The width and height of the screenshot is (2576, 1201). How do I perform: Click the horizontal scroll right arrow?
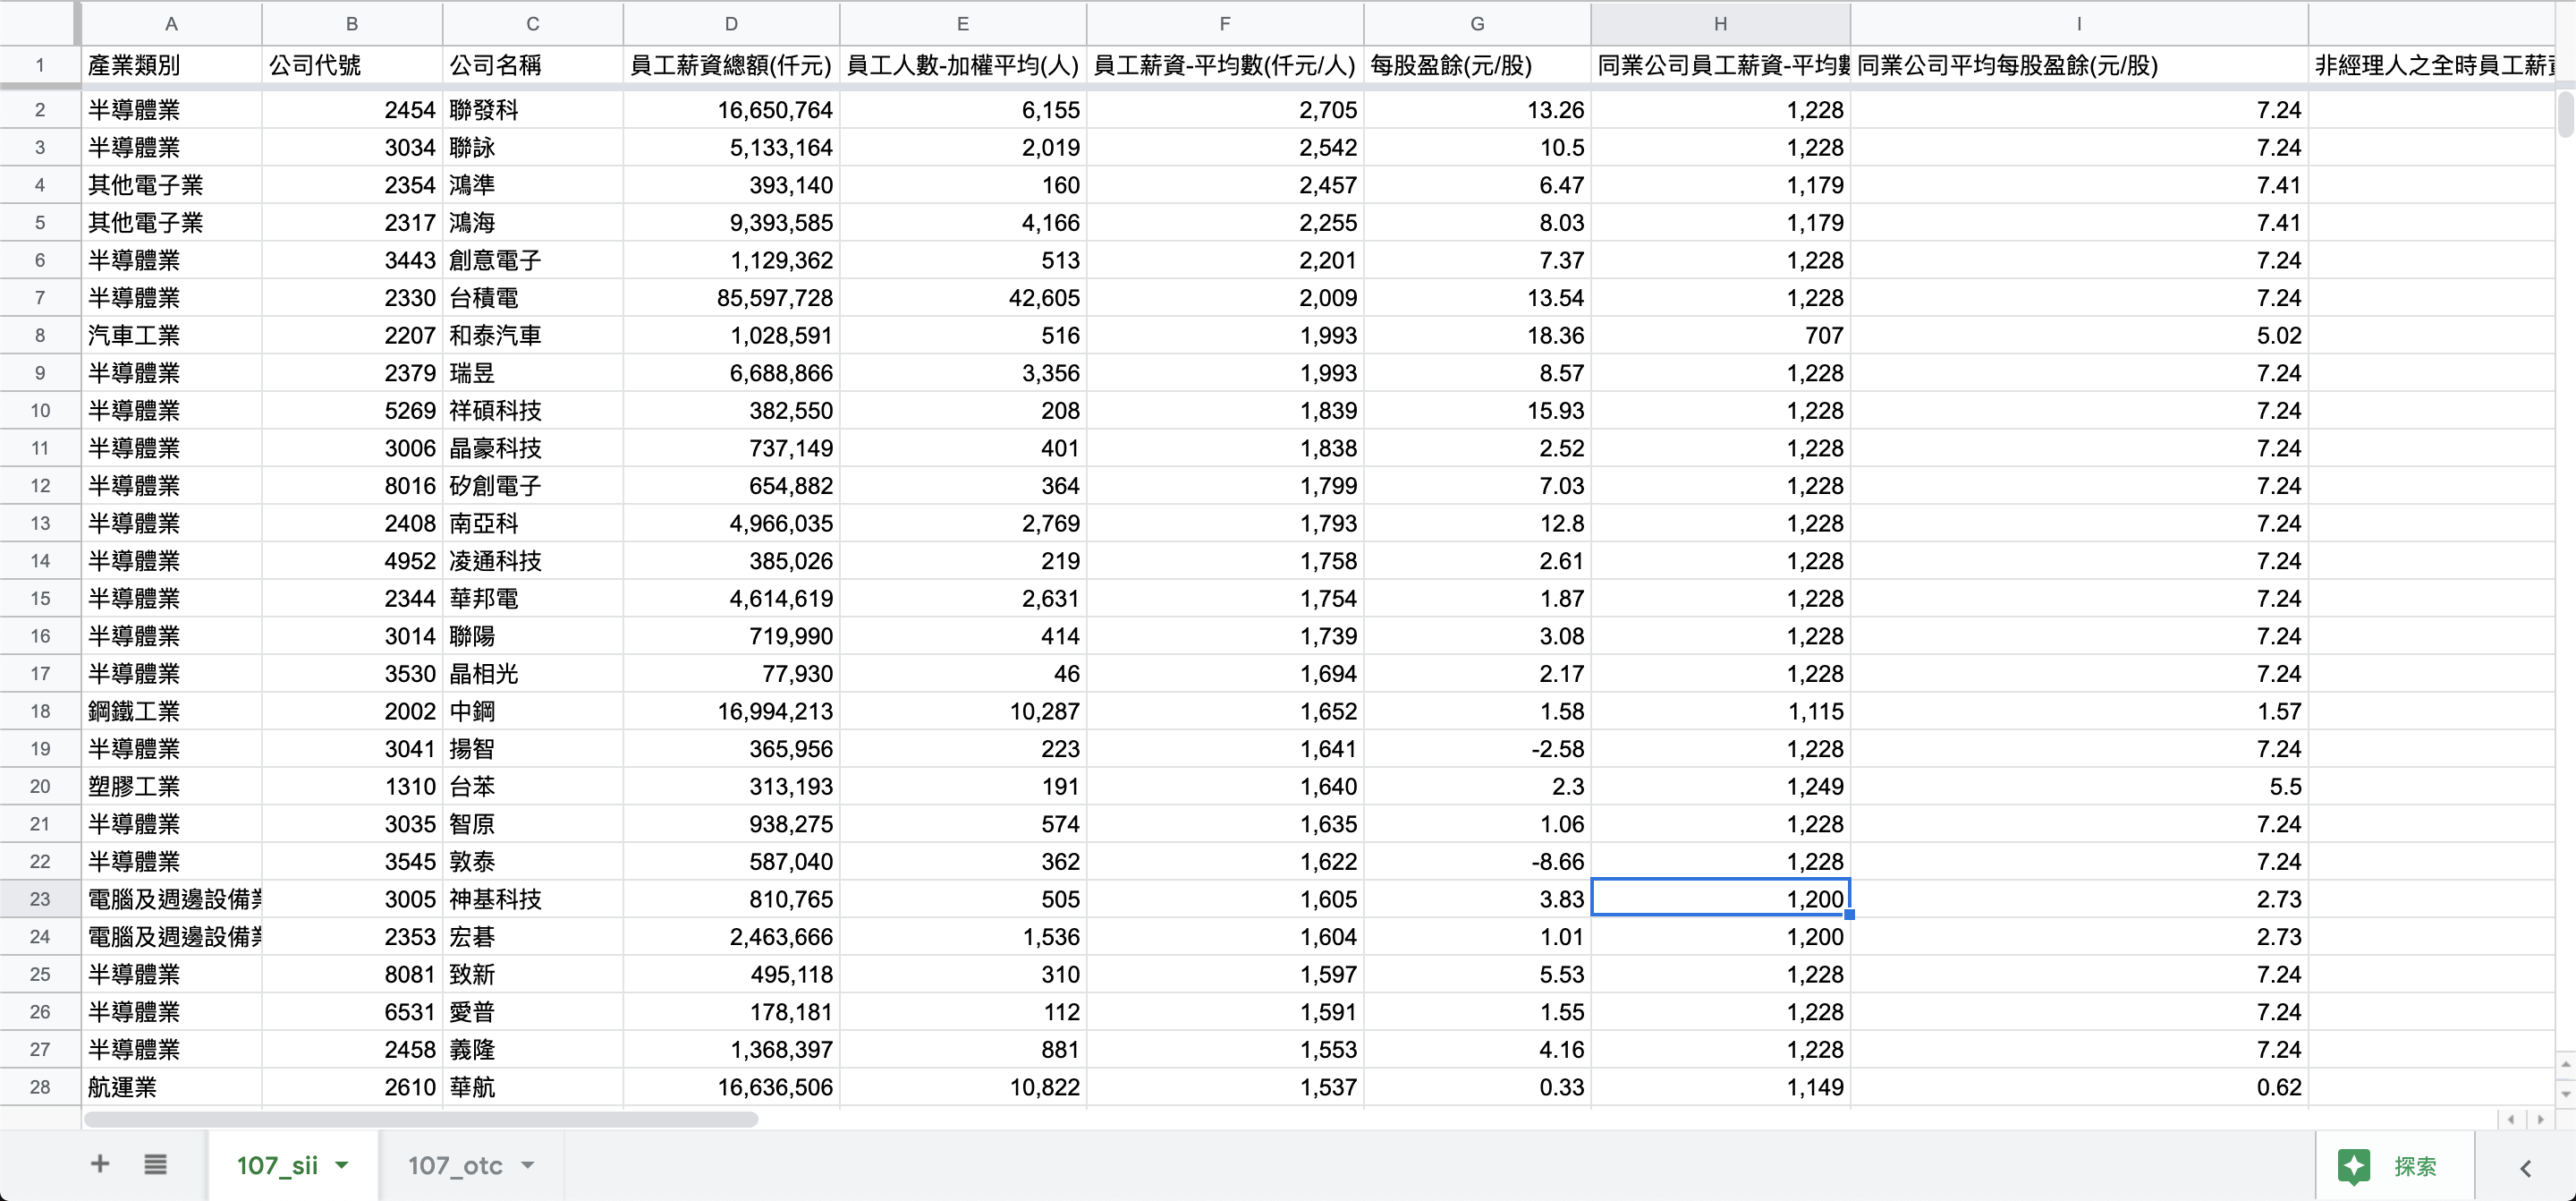[x=2540, y=1119]
